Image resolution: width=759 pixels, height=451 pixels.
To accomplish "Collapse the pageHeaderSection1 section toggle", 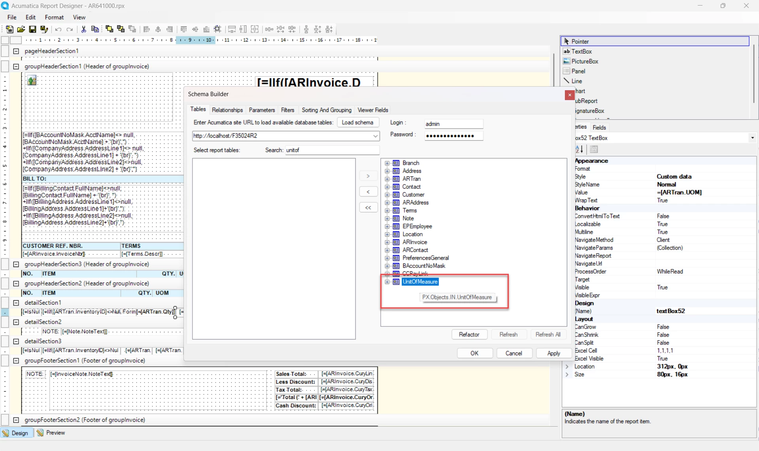I will [16, 51].
